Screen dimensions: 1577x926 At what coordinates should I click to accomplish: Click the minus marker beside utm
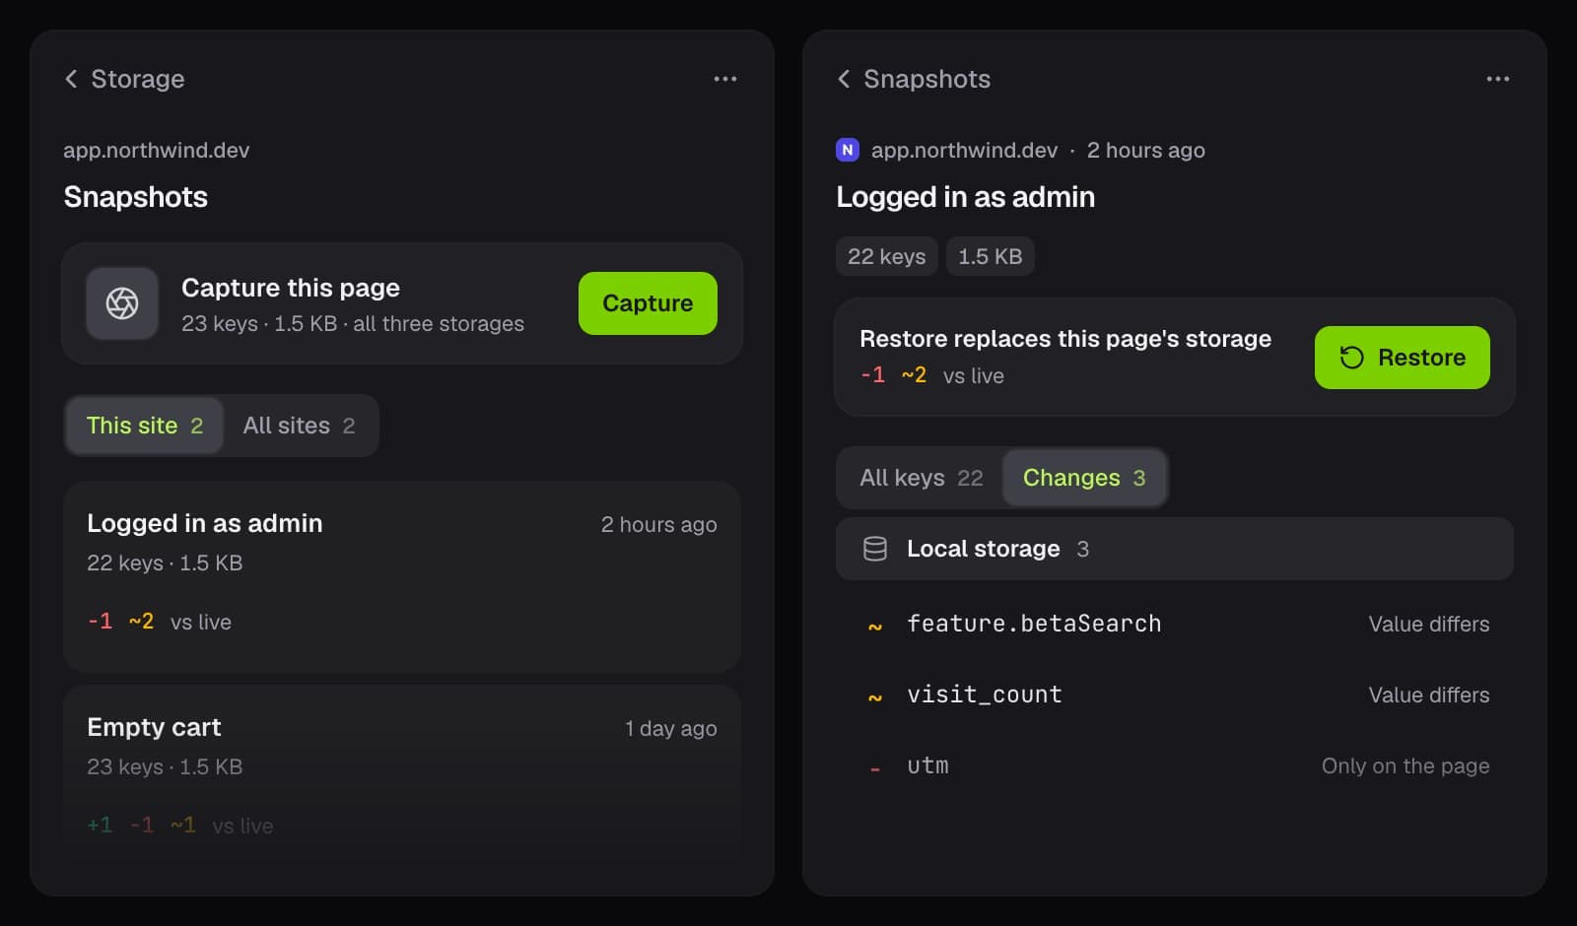(875, 767)
